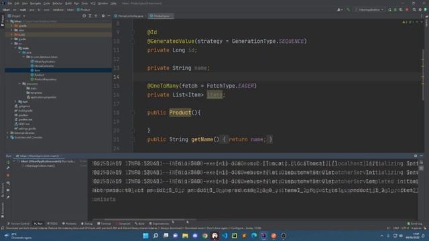Screen dimensions: 429x241
Task: Click the Event Log status bar button
Action: tap(415, 224)
